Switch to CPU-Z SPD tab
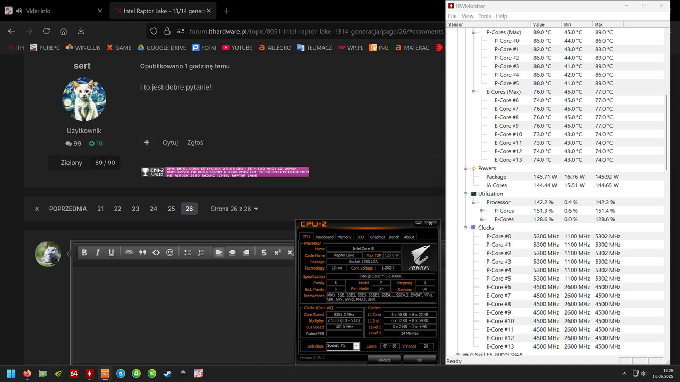Screen dimensions: 680x382 (360, 237)
